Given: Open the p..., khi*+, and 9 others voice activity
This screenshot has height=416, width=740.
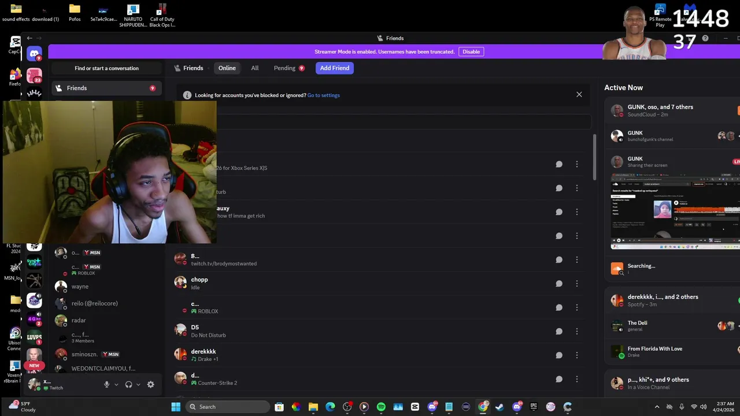Looking at the screenshot, I should [672, 383].
